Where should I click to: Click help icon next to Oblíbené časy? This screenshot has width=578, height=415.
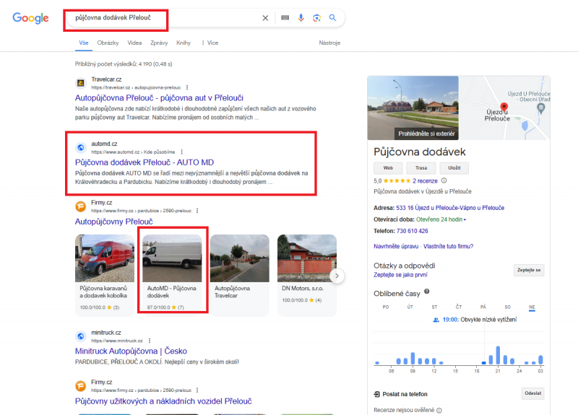426,292
